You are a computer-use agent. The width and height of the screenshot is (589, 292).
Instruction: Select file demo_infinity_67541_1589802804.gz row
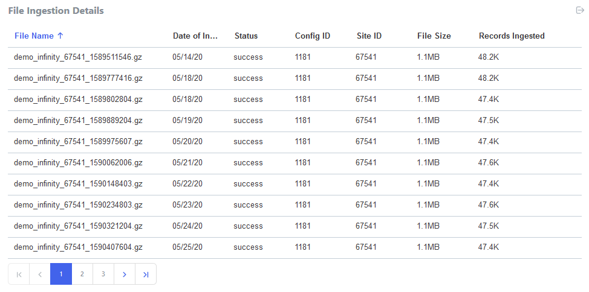(x=78, y=100)
